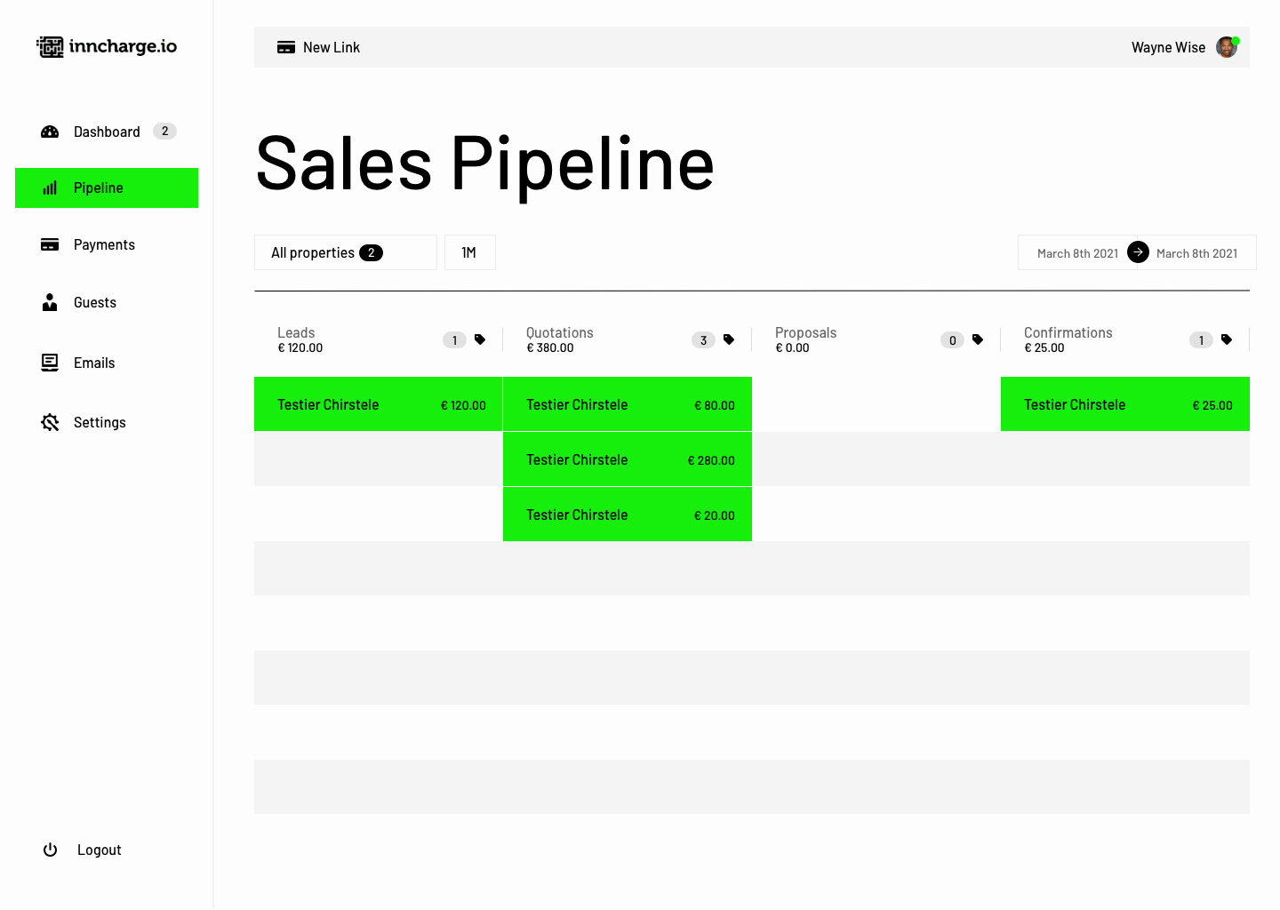
Task: Click the tag icon beside Leads
Action: pos(480,339)
